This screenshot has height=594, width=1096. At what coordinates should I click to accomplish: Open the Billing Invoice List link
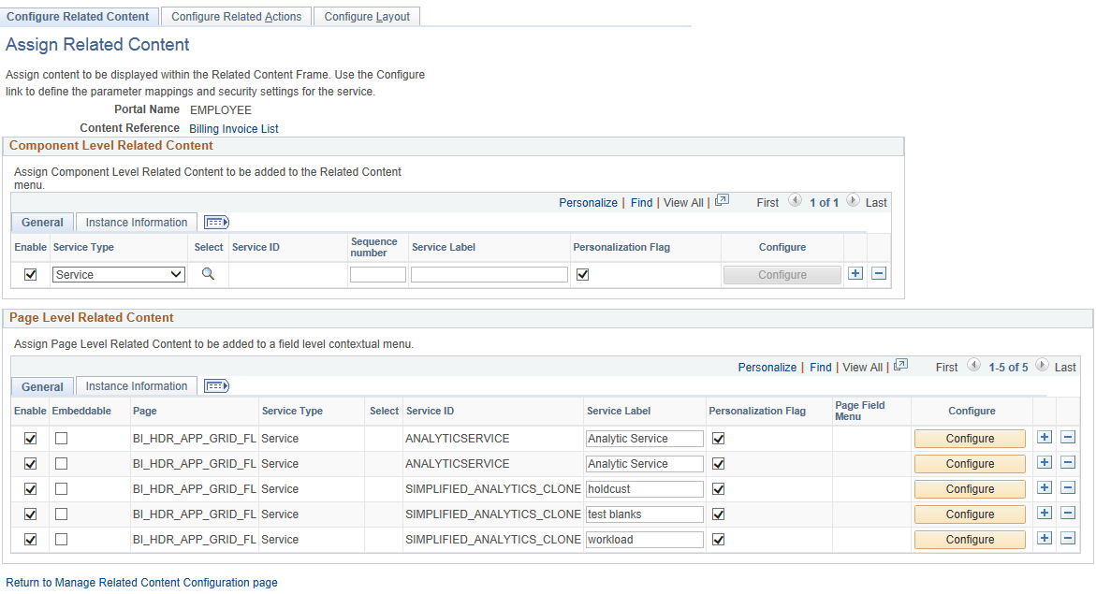[x=233, y=128]
